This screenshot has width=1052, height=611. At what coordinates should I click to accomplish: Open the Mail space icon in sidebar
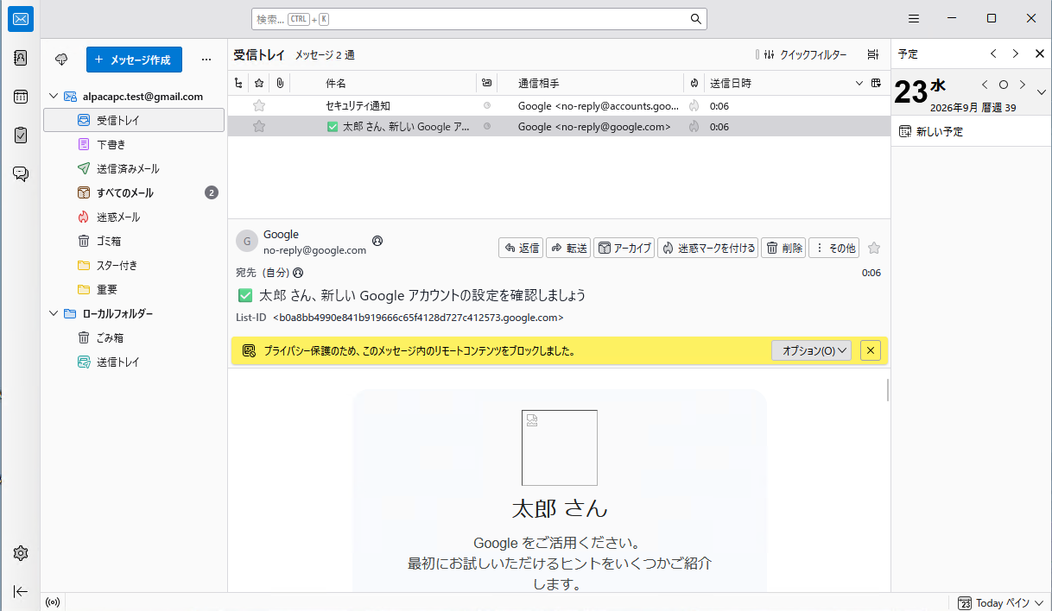click(21, 19)
